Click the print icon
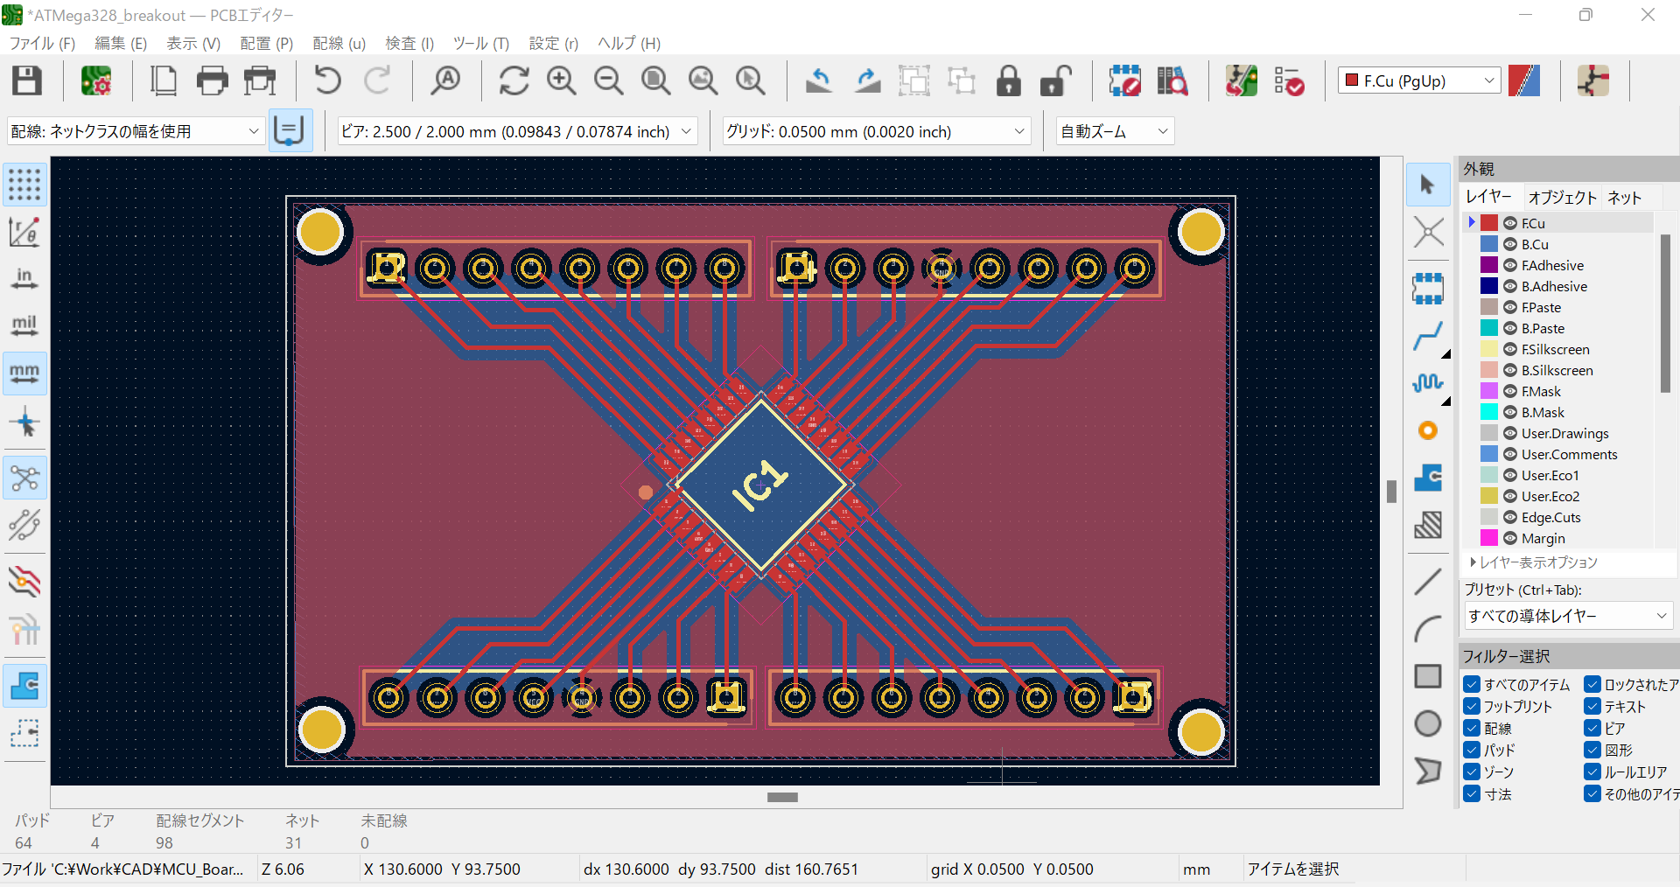 tap(212, 80)
